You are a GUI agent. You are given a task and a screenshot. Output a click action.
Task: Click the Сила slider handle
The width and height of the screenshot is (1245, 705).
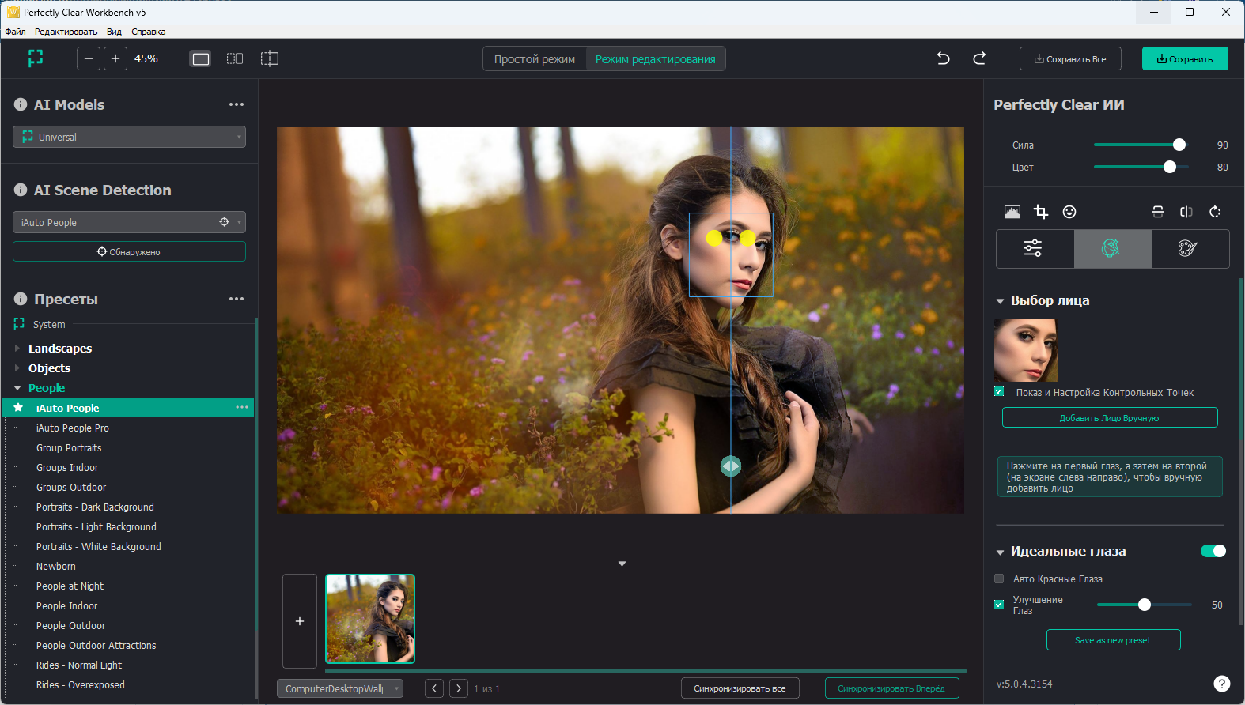pyautogui.click(x=1179, y=145)
